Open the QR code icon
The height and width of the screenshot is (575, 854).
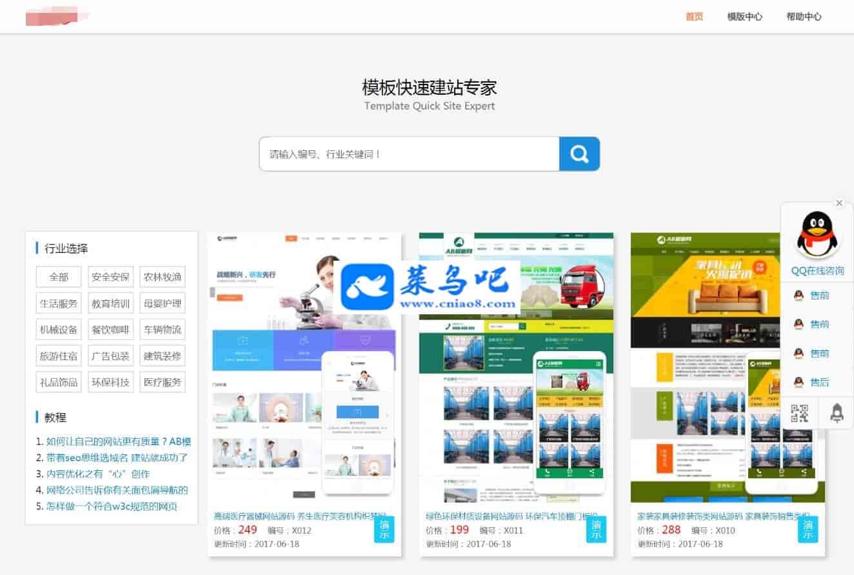tap(799, 413)
